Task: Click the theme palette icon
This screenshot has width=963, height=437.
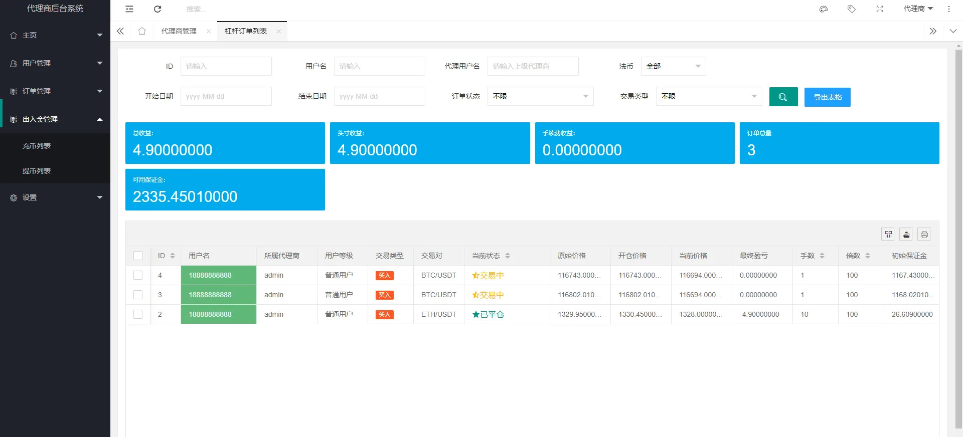Action: point(824,9)
